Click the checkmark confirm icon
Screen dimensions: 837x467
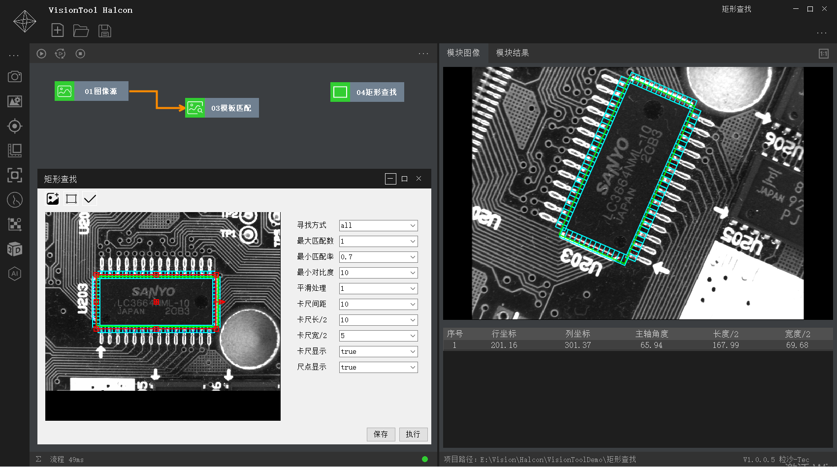90,199
